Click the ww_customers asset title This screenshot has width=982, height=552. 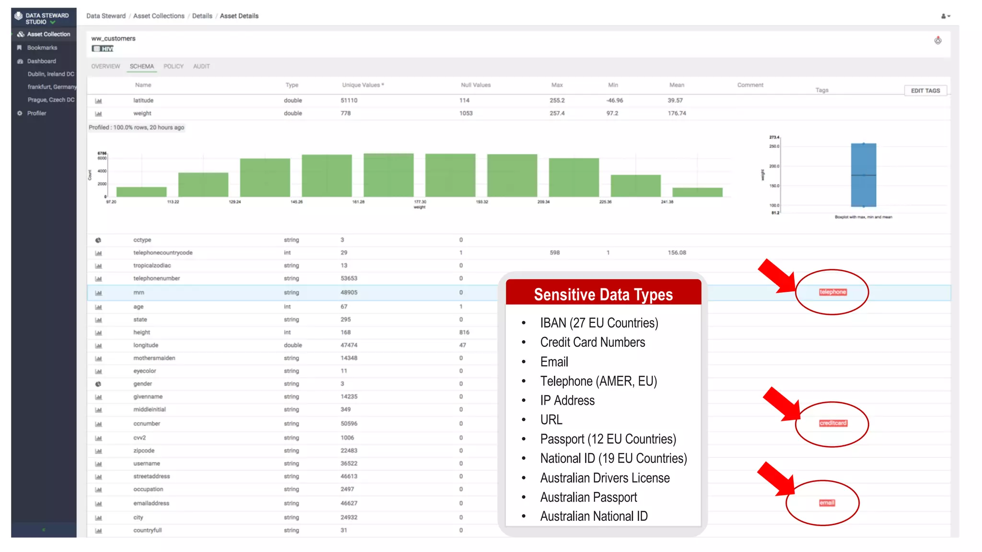[113, 38]
